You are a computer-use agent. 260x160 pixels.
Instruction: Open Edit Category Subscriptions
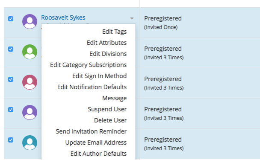click(89, 65)
